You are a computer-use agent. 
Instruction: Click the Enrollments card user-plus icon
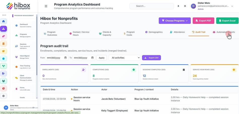pos(83,70)
